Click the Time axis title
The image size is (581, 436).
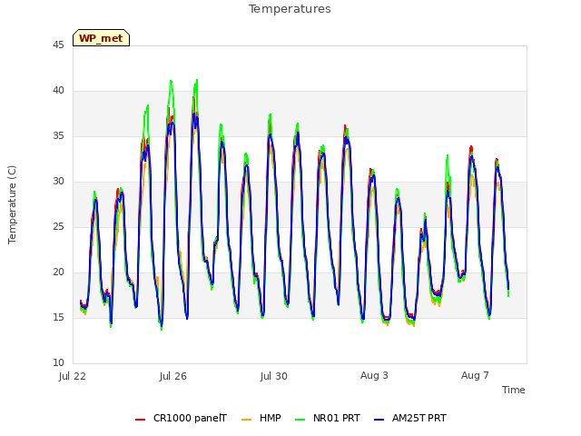pos(514,390)
